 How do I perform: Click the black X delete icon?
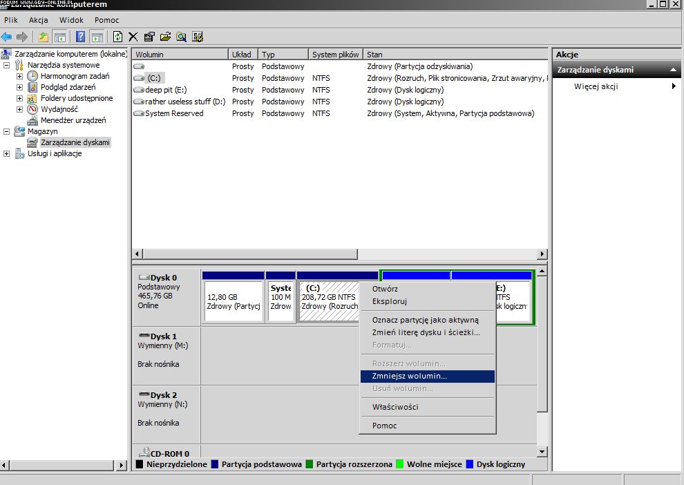[133, 37]
